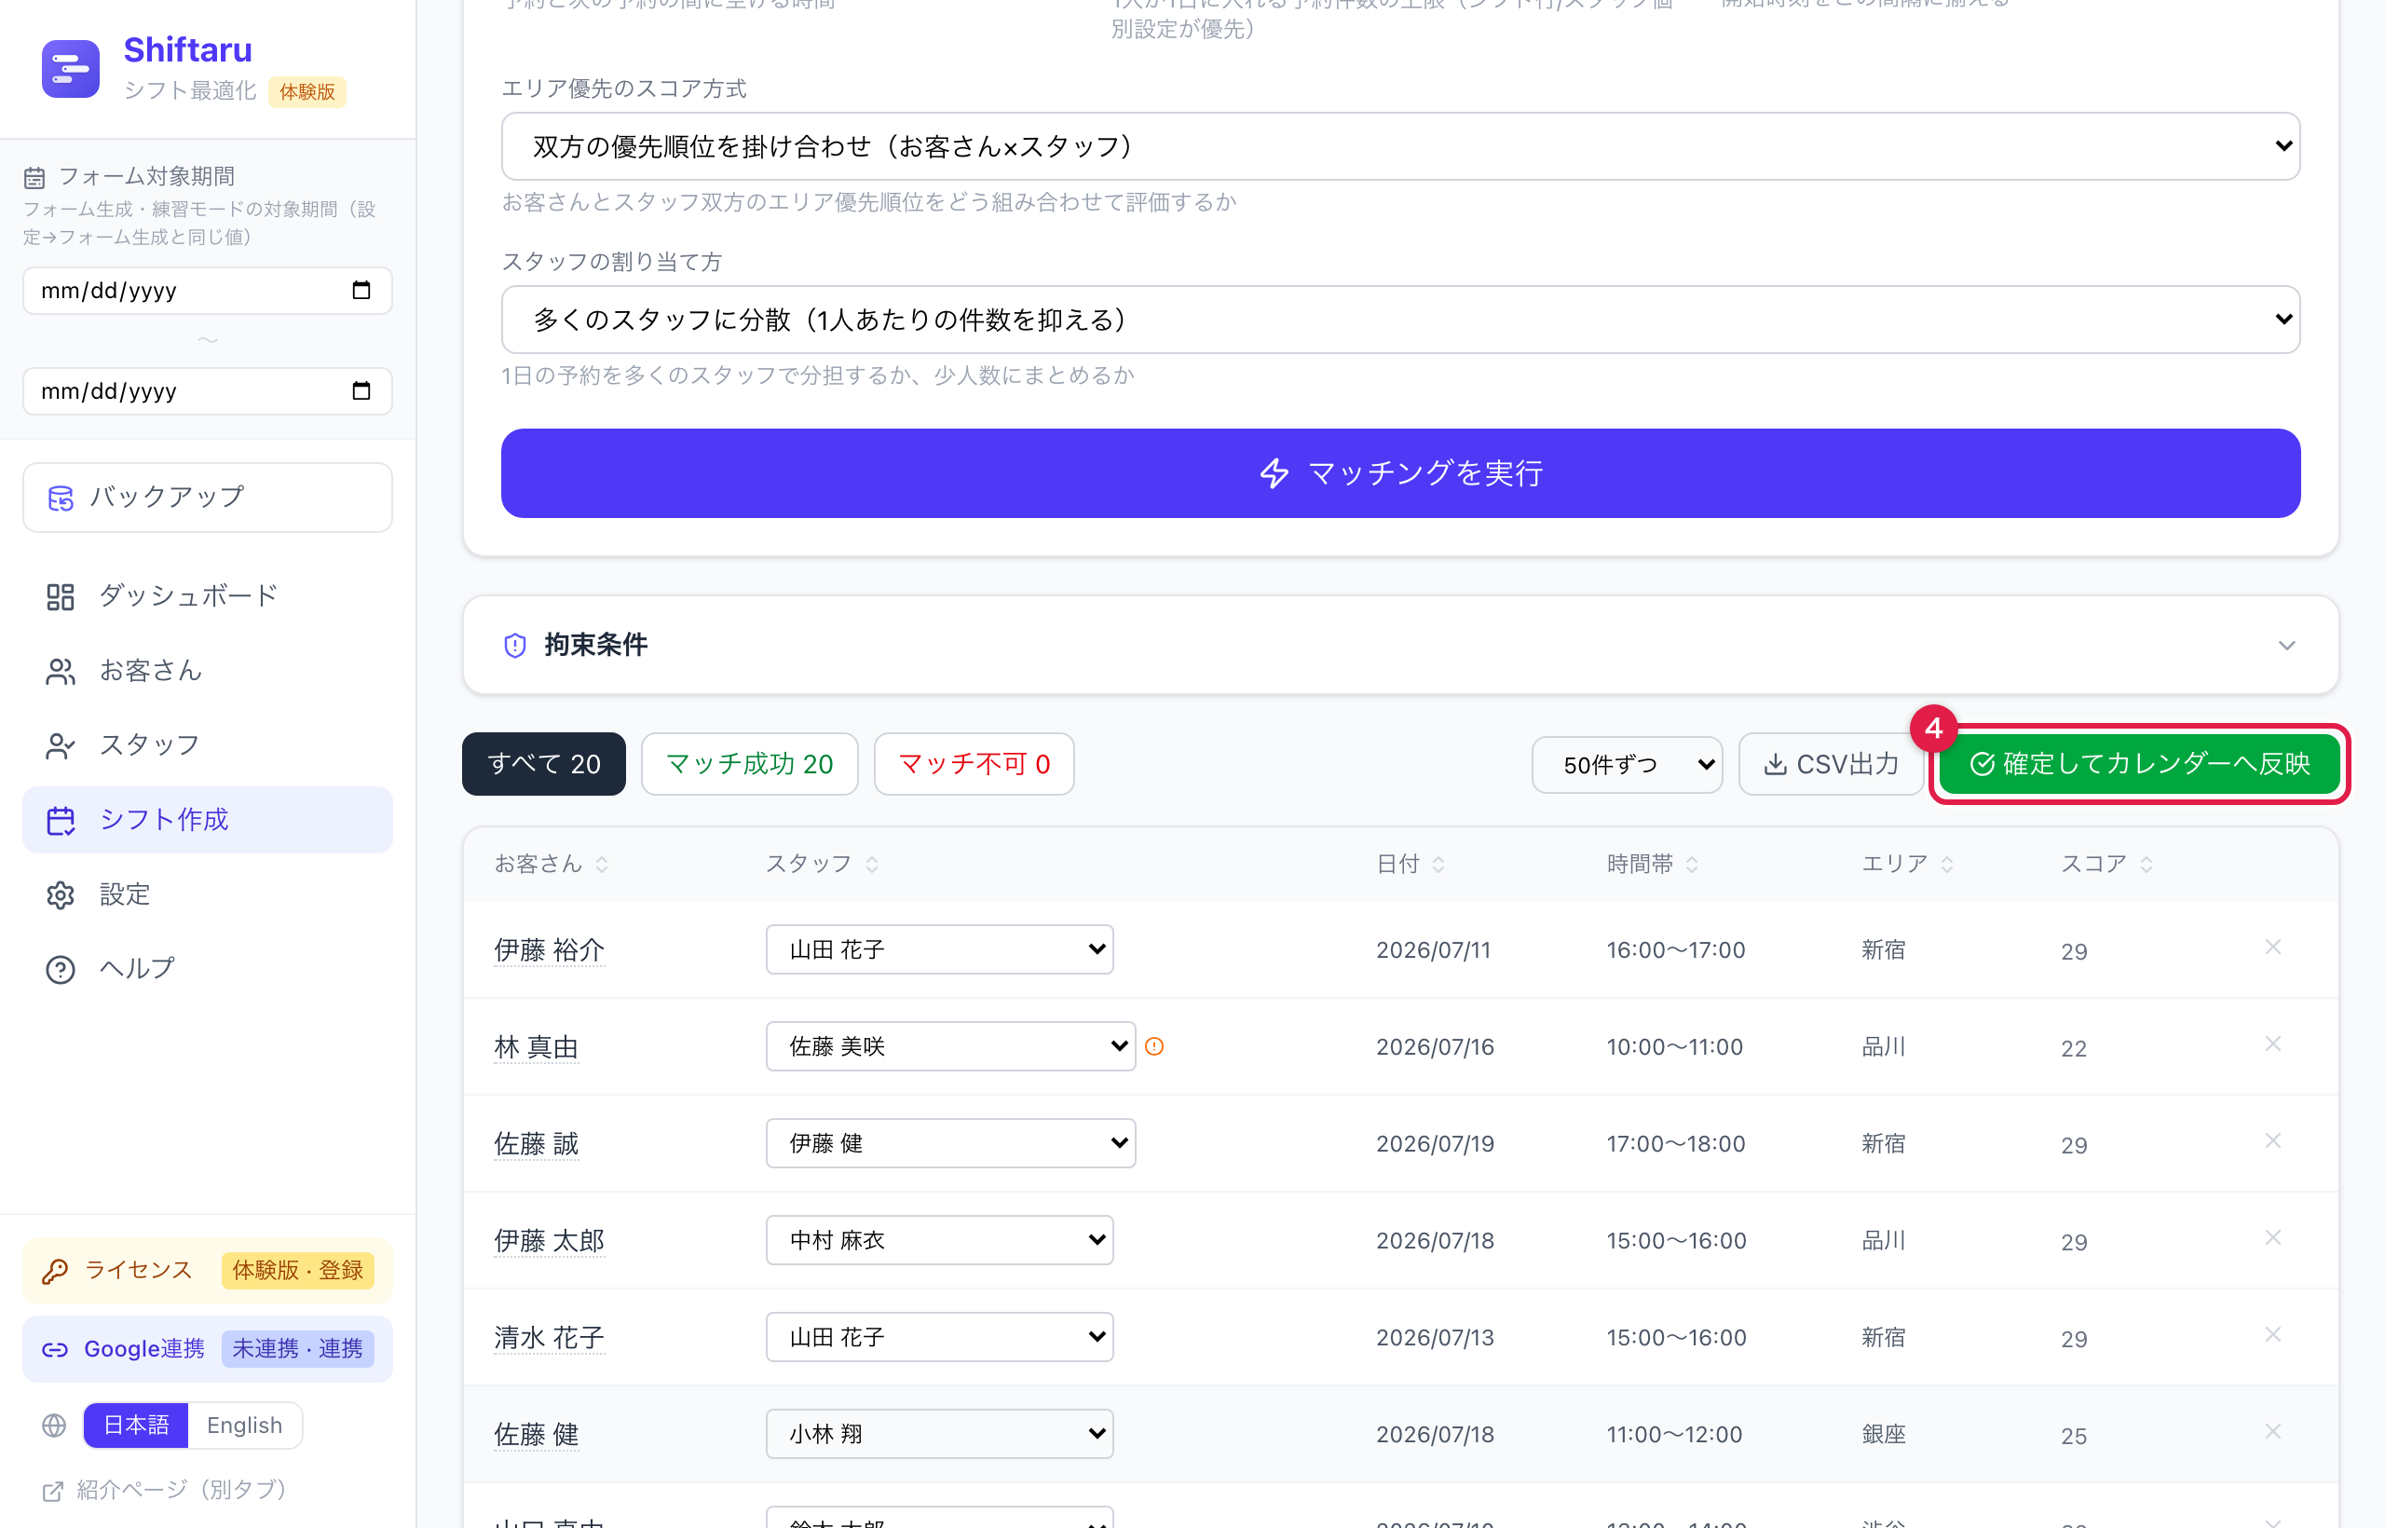The image size is (2385, 1528).
Task: Delete the 佐藤 誠 match row
Action: (x=2273, y=1141)
